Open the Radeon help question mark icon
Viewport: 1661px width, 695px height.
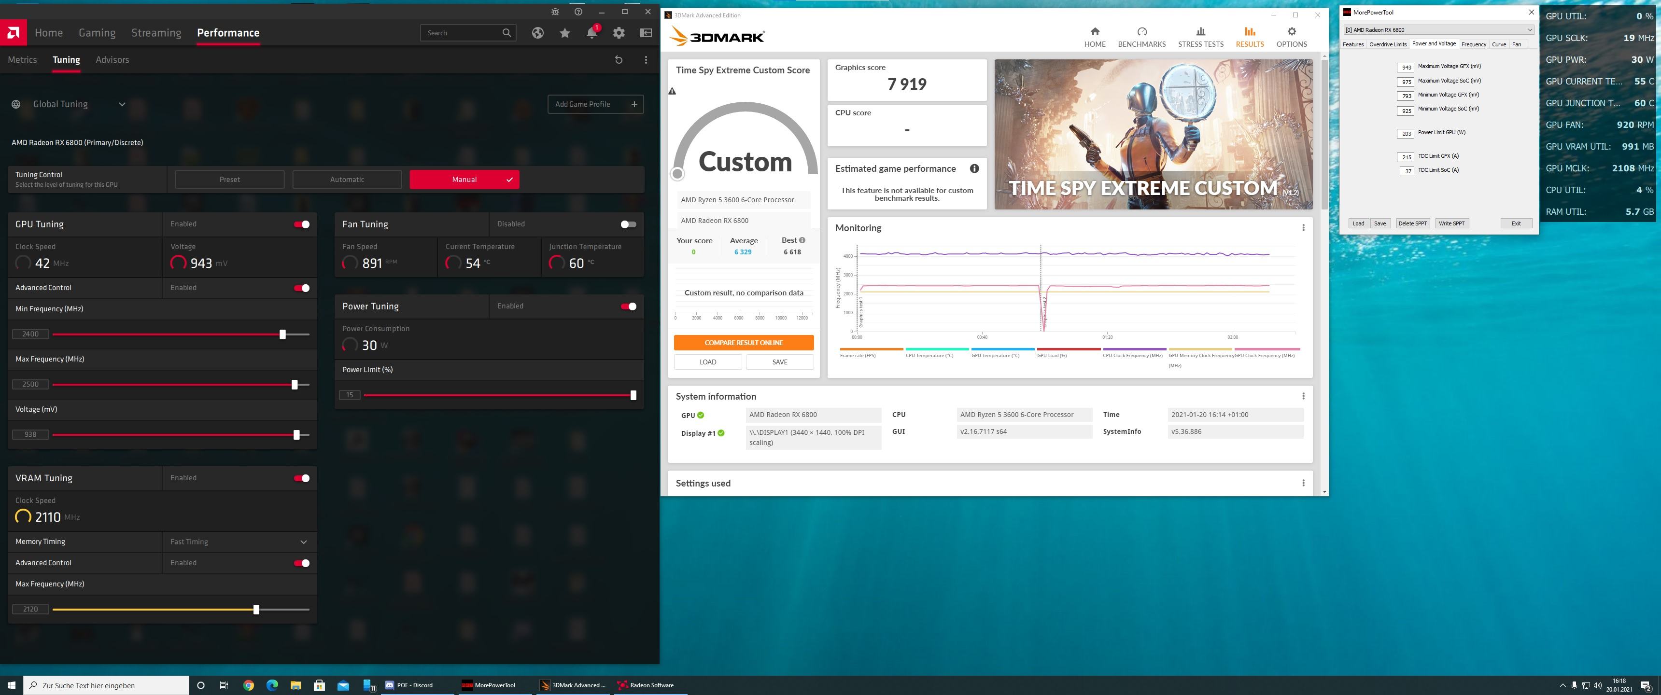pos(578,12)
